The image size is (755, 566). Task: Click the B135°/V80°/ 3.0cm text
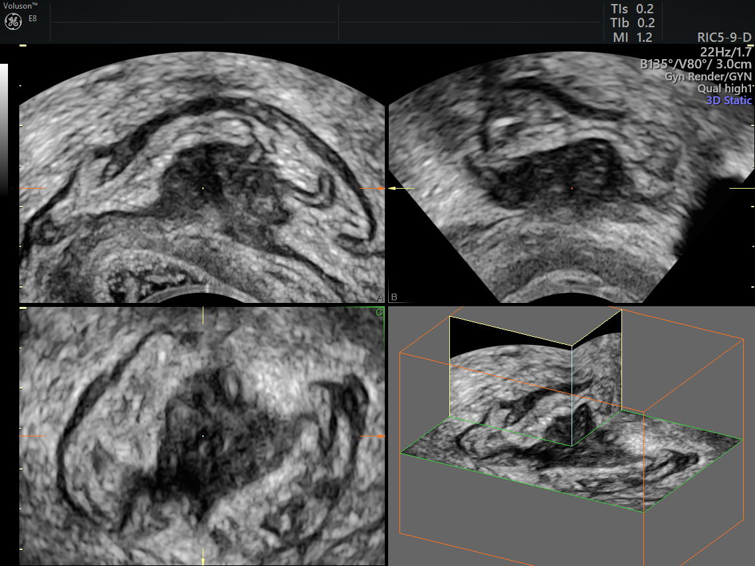696,64
